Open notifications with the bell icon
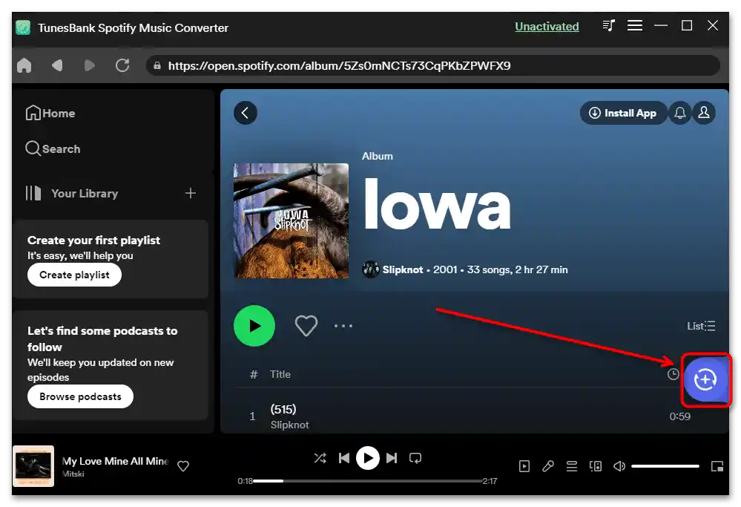 click(680, 113)
